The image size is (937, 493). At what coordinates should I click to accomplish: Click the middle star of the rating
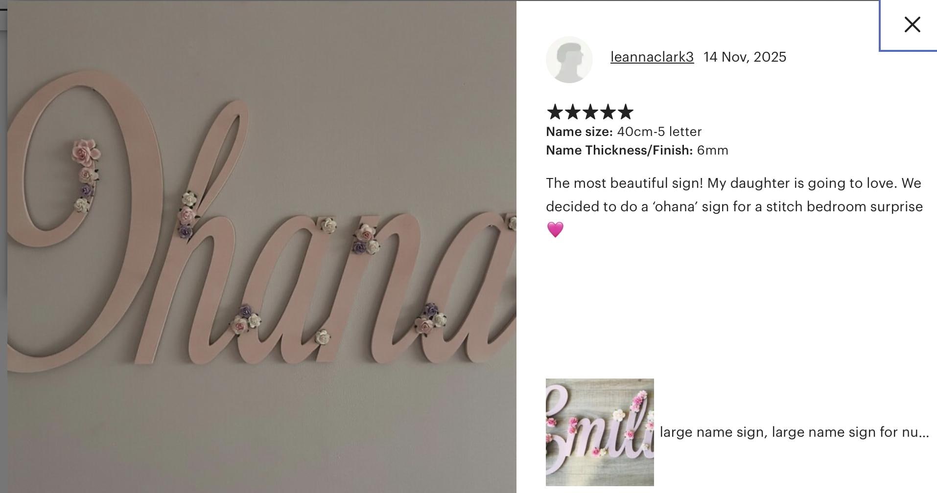(590, 112)
